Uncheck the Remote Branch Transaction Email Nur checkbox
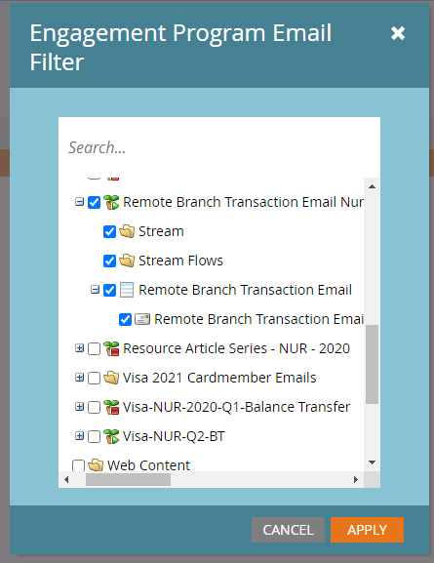Viewport: 434px width, 563px height. [x=94, y=203]
